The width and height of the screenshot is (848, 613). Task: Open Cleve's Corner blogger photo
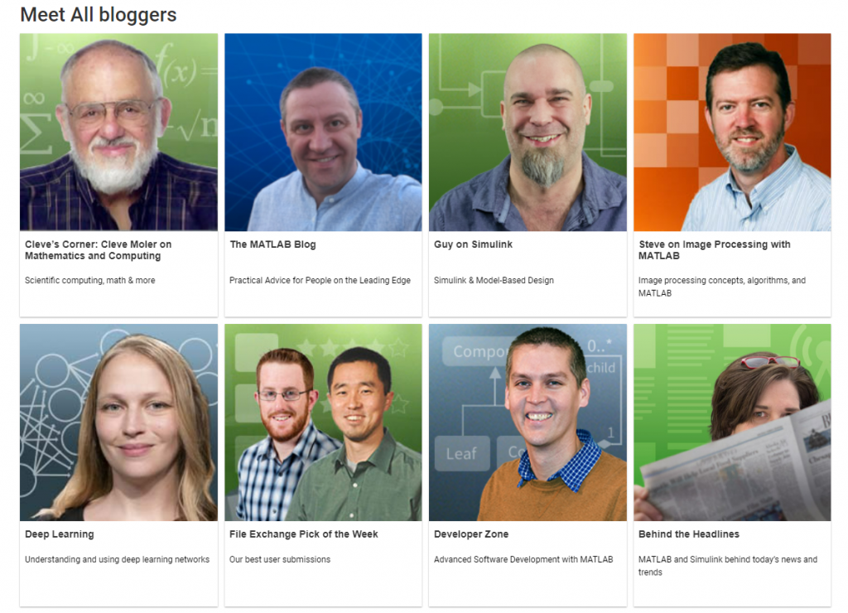(118, 132)
